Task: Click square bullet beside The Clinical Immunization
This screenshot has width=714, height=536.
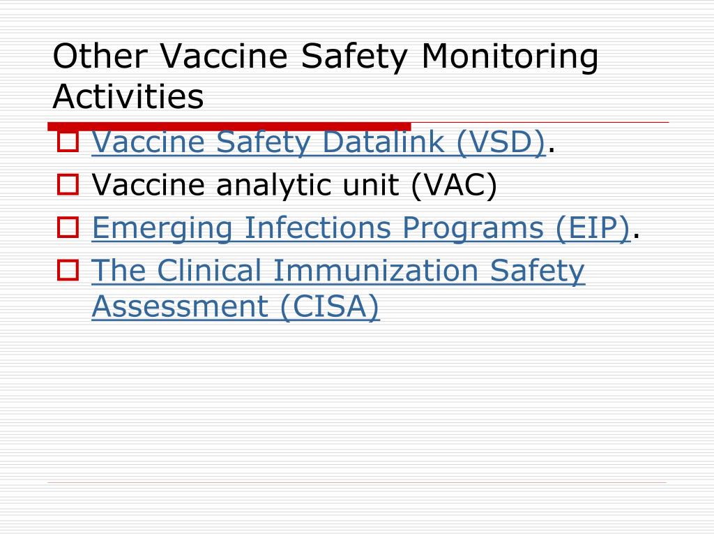Action: [x=68, y=270]
